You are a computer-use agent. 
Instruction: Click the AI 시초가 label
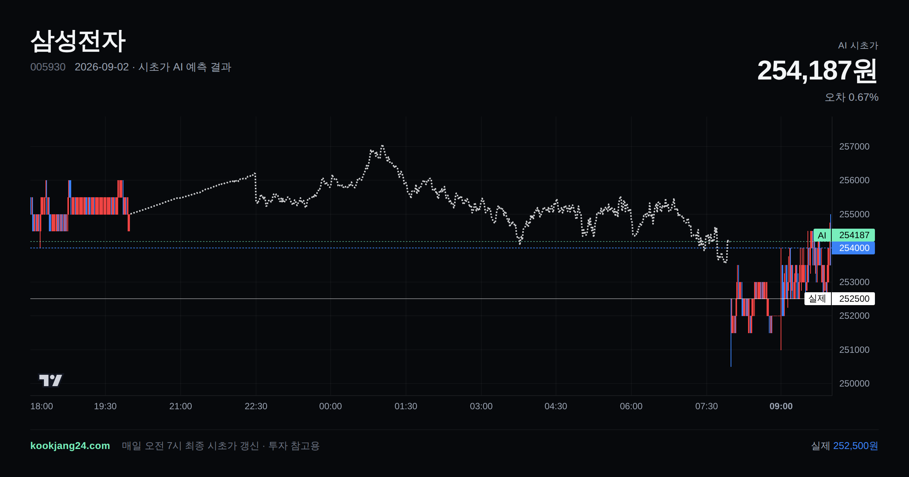[858, 45]
